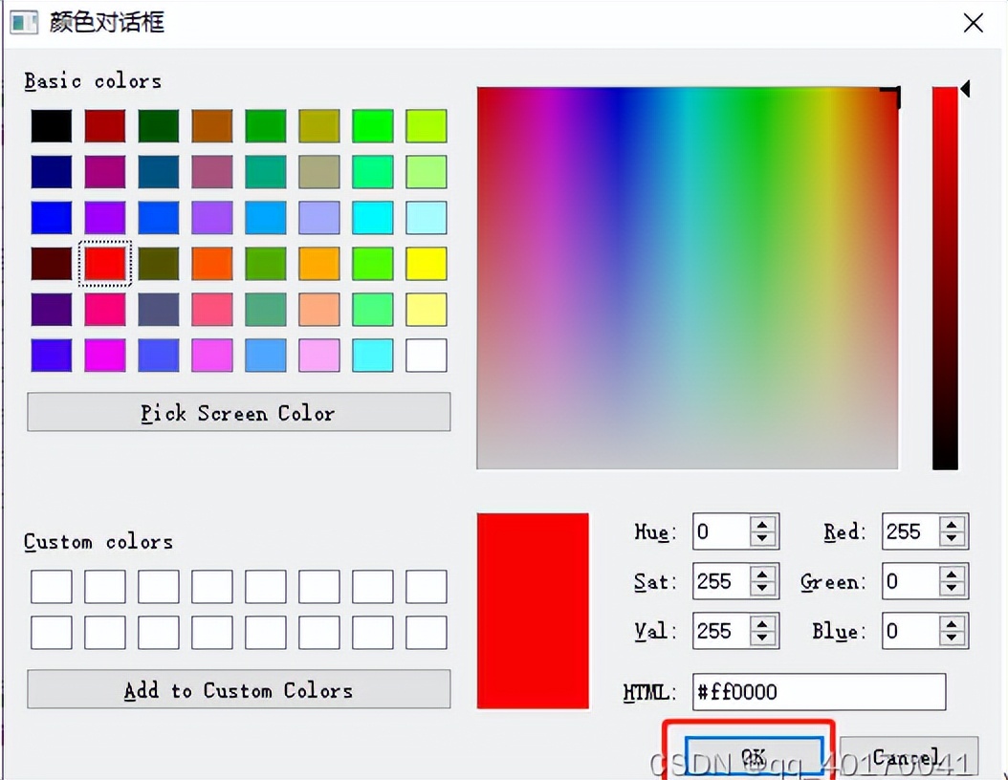
Task: Decrease Sat using the down arrow
Action: 762,588
